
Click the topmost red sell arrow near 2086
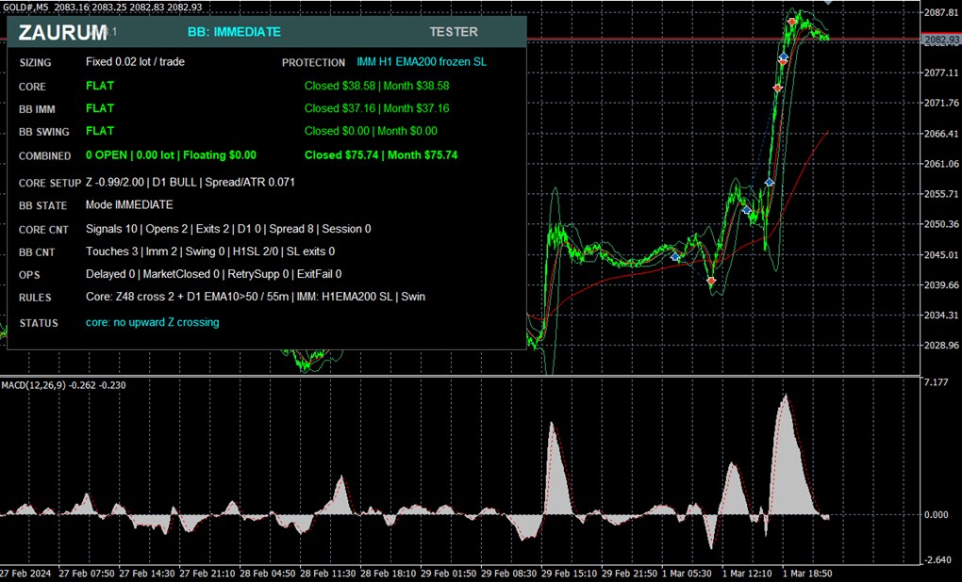tap(792, 22)
